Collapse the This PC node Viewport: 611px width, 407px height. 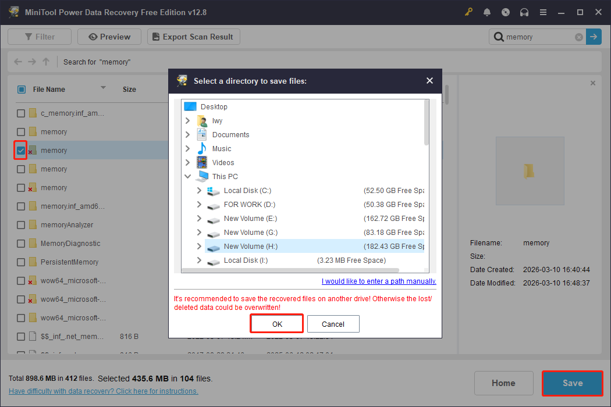(x=187, y=176)
